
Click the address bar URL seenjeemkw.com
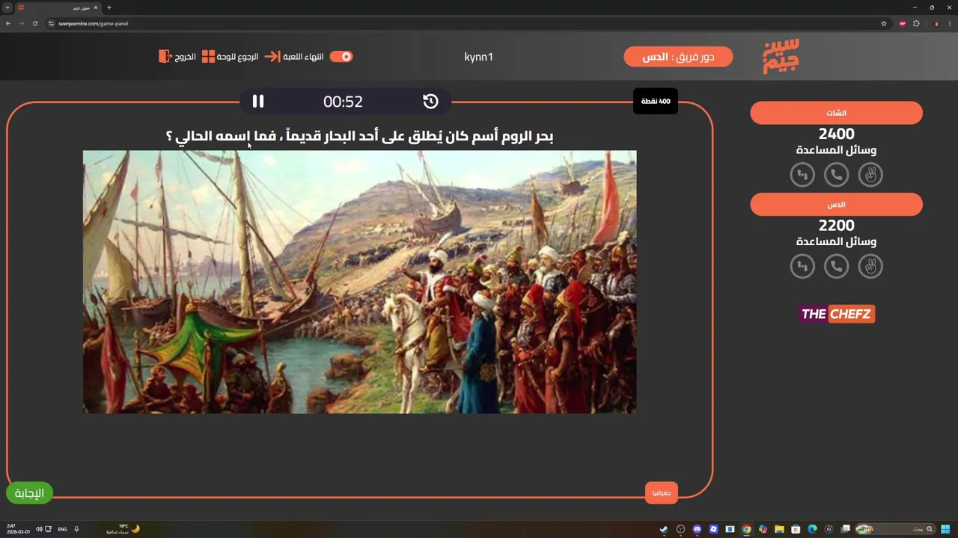click(93, 23)
